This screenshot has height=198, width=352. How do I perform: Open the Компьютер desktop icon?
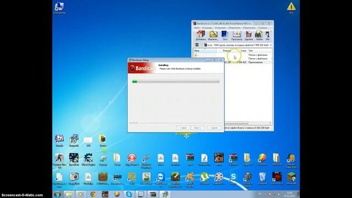(x=59, y=8)
